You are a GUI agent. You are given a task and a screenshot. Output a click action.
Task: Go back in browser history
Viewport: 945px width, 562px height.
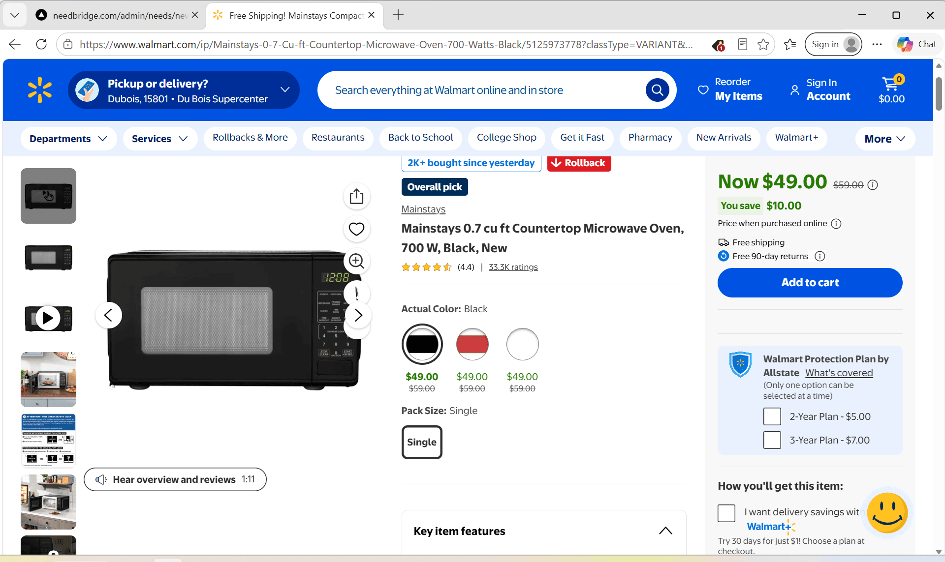coord(15,44)
